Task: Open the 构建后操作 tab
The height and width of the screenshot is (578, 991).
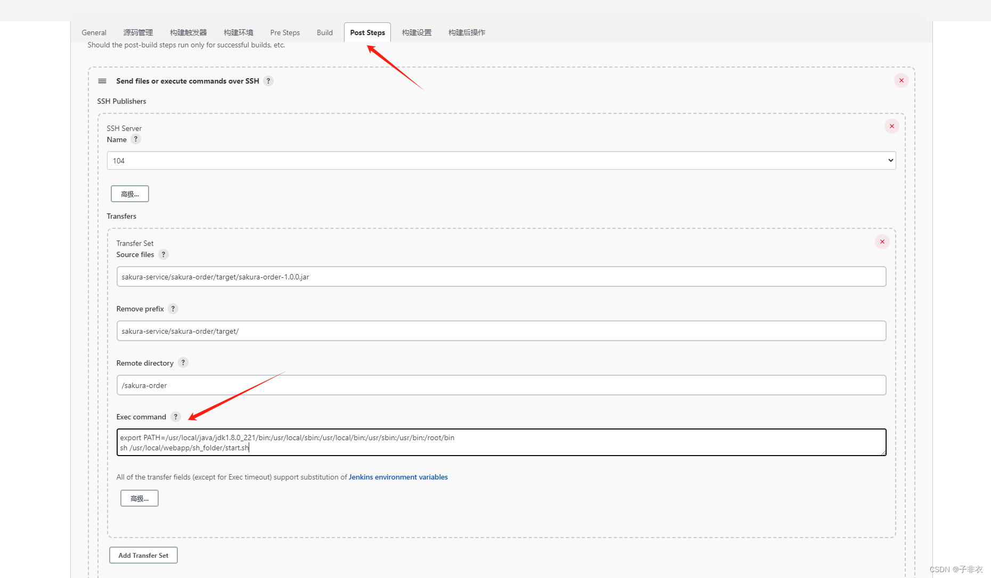Action: (x=466, y=32)
